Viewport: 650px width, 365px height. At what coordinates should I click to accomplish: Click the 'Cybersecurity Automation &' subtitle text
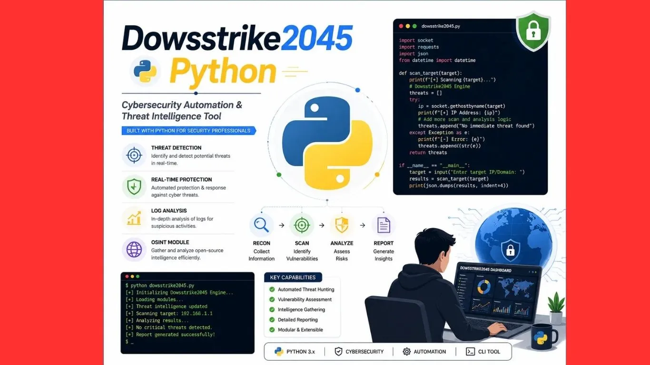point(182,106)
